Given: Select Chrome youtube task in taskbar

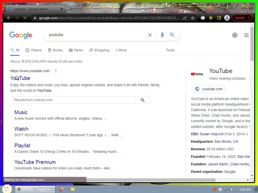Looking at the screenshot, I should (x=35, y=189).
